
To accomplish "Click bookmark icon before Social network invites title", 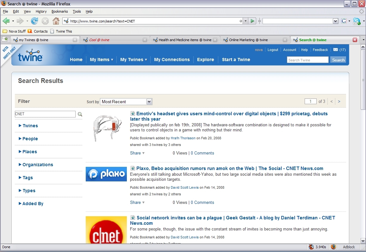I will point(133,217).
